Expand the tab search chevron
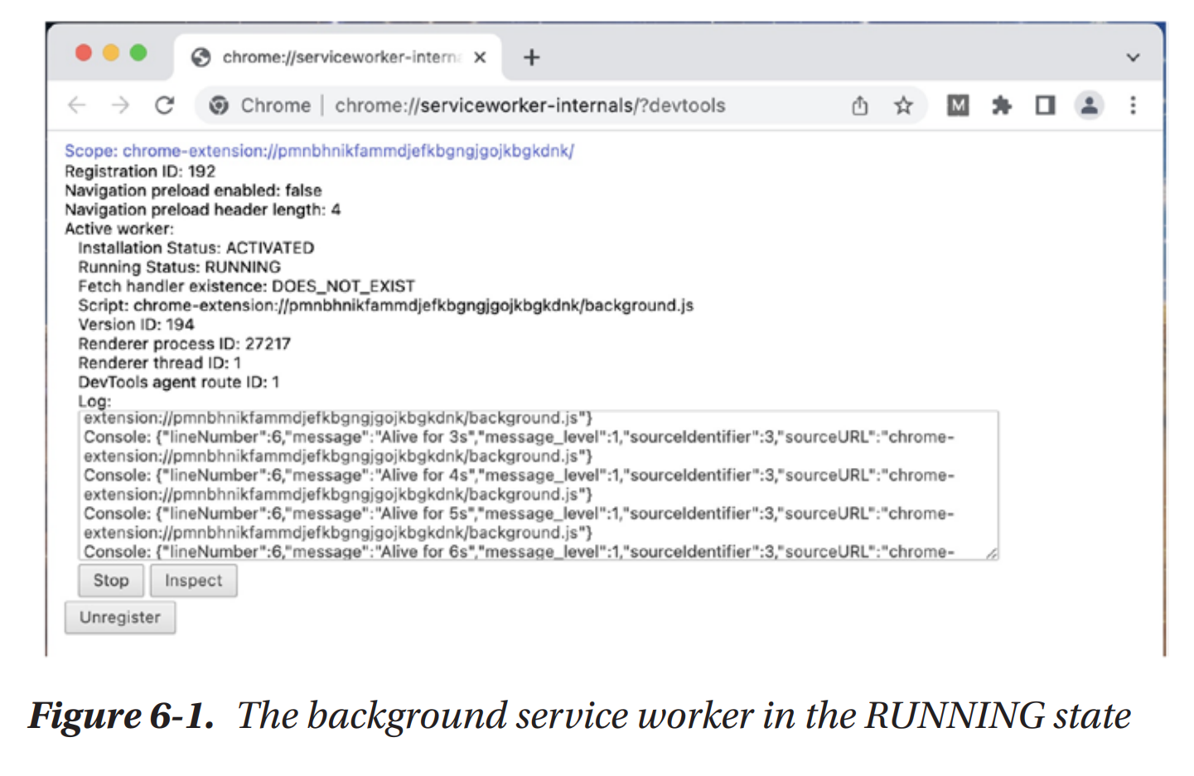 pos(1133,57)
